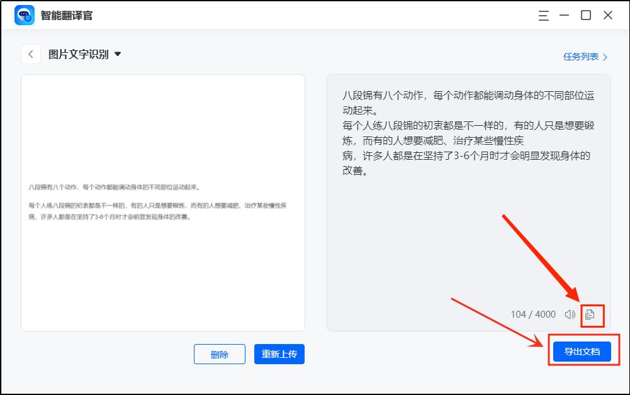Click the uploaded 八段锦 image preview

point(162,201)
